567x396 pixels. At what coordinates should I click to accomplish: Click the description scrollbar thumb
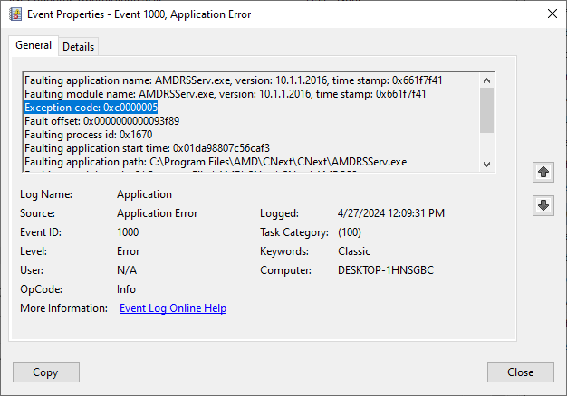tap(486, 110)
